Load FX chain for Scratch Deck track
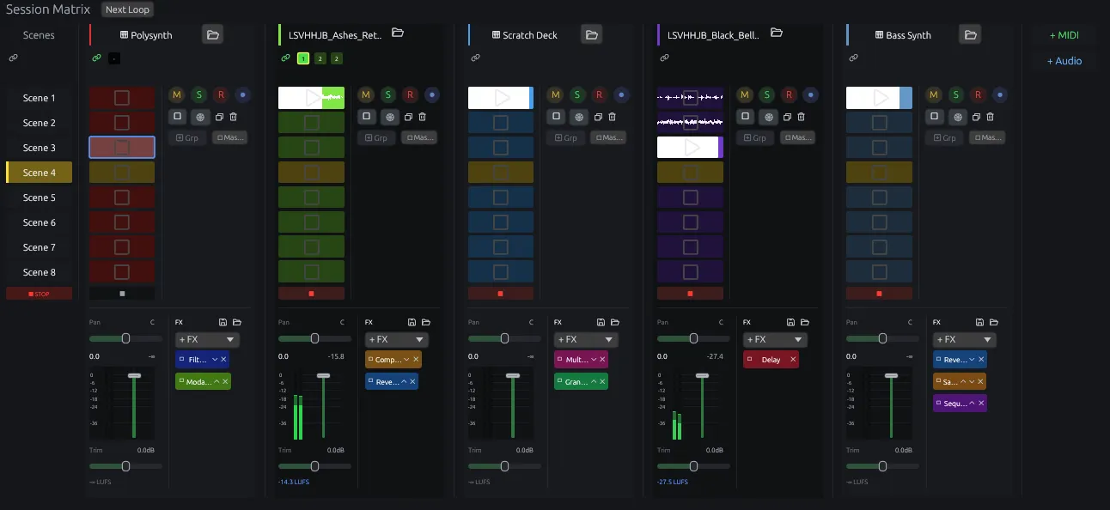Image resolution: width=1110 pixels, height=510 pixels. pyautogui.click(x=615, y=322)
